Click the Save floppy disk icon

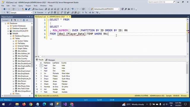(x=26, y=9)
